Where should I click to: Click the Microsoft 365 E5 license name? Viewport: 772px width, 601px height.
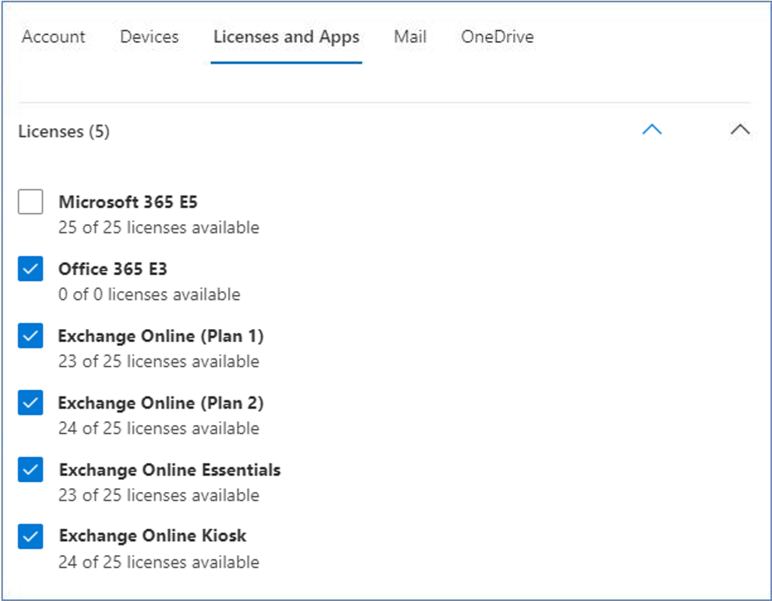pos(128,202)
